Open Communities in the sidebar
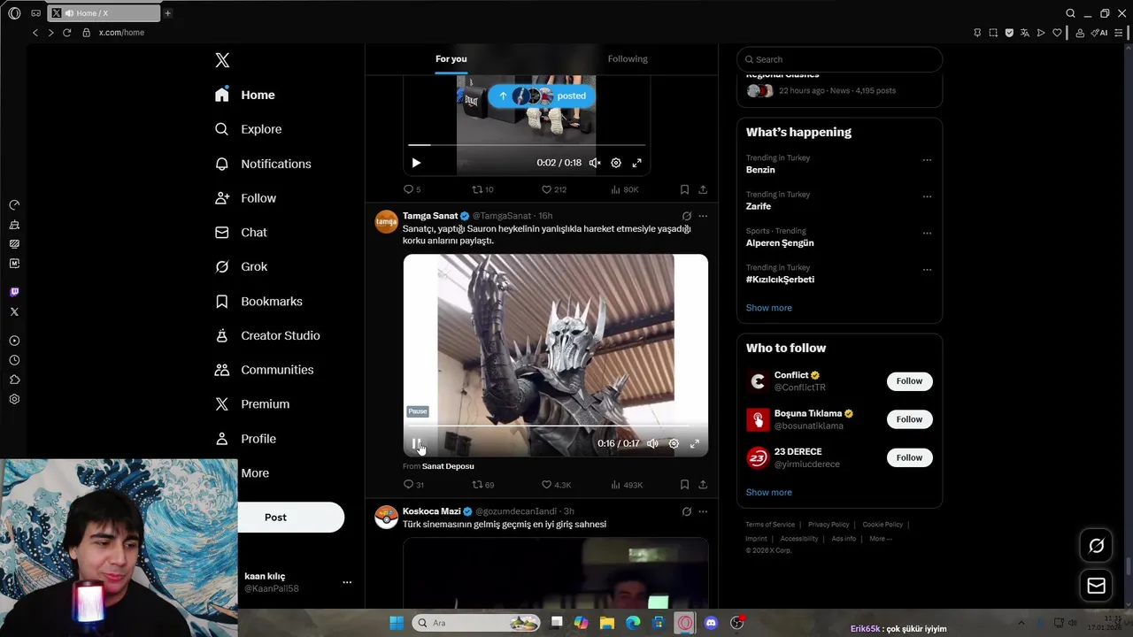Screen dimensions: 1133x637 [264, 370]
